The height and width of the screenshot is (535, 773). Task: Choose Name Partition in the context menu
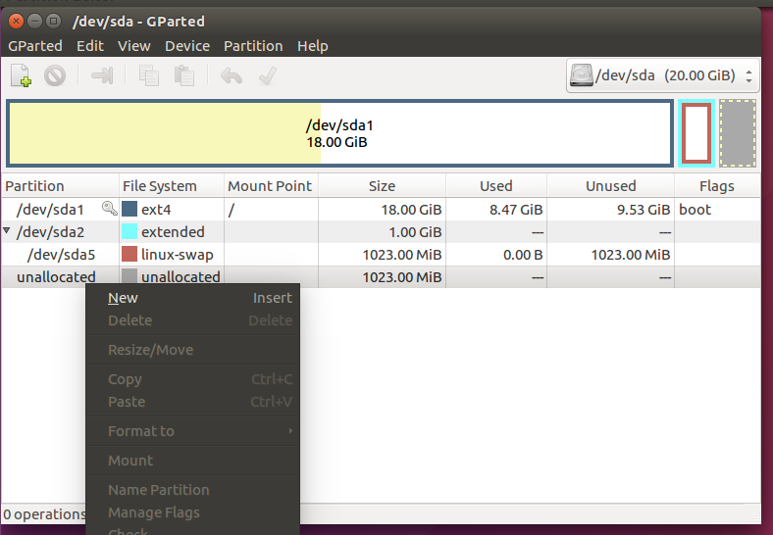point(192,490)
